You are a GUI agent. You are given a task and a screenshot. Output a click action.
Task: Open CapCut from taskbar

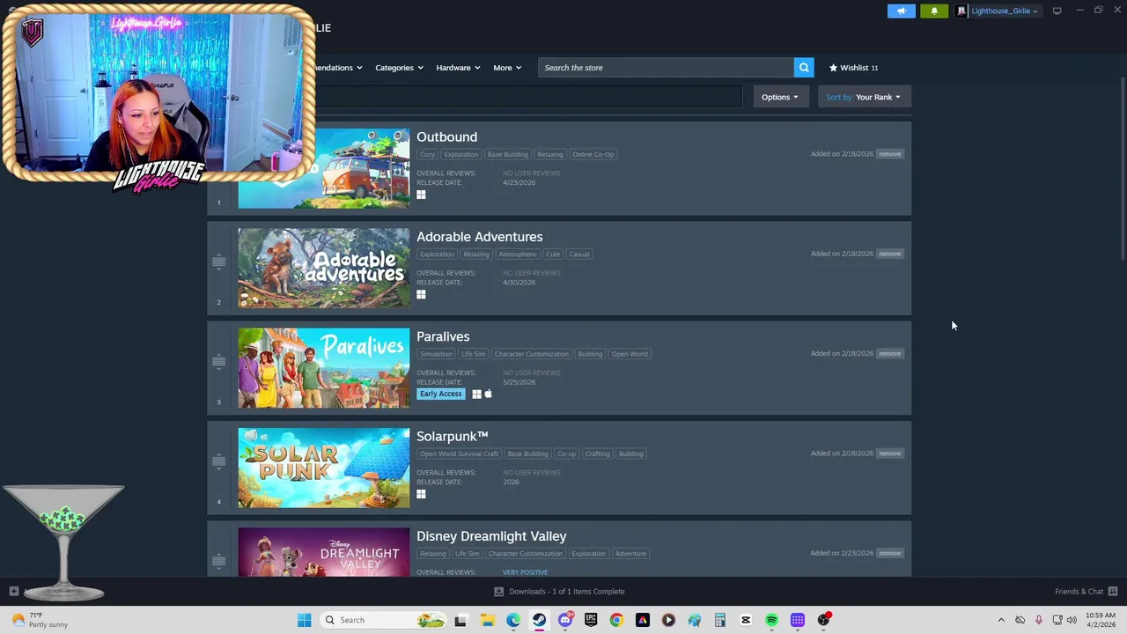pos(746,620)
